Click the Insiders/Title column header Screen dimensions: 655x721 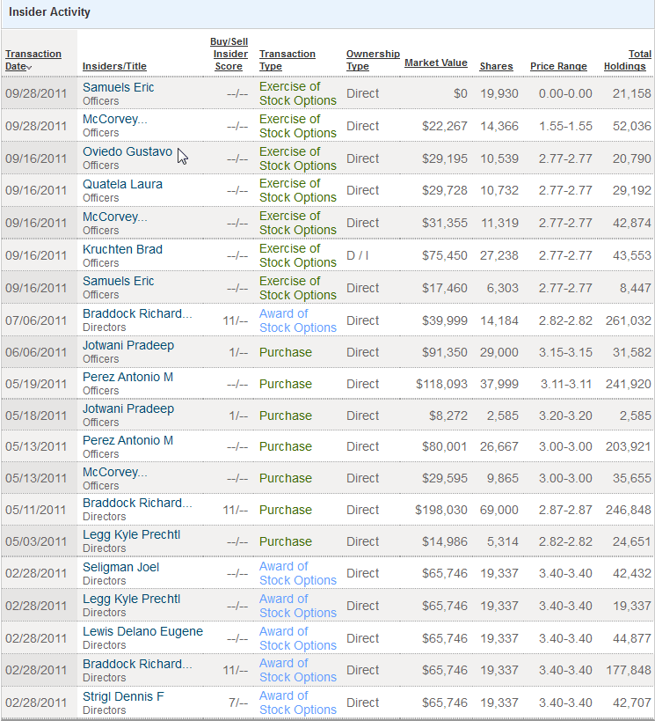(x=114, y=66)
